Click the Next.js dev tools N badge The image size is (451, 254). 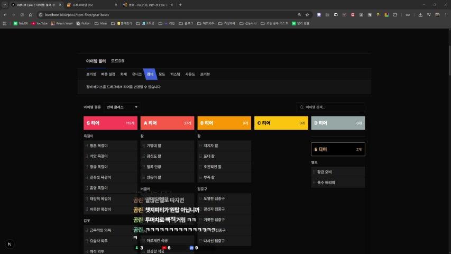point(10,244)
